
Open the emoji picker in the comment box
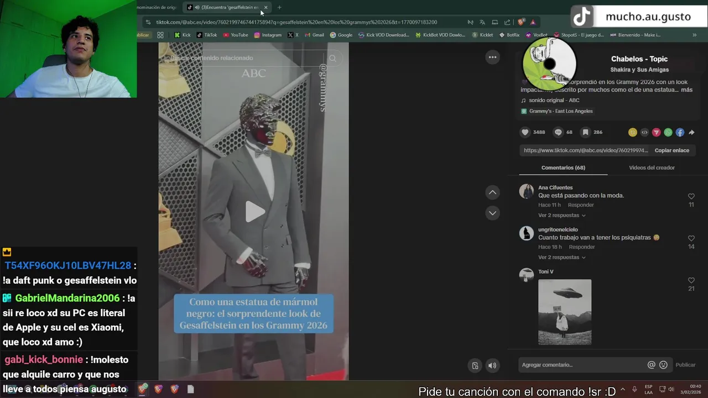pos(663,365)
